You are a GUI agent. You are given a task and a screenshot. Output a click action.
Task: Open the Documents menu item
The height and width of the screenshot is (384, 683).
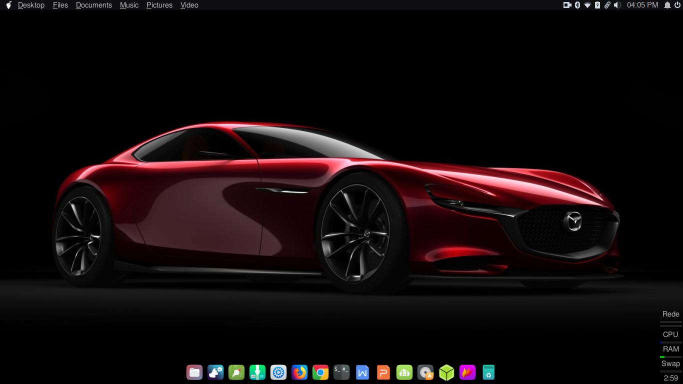94,5
